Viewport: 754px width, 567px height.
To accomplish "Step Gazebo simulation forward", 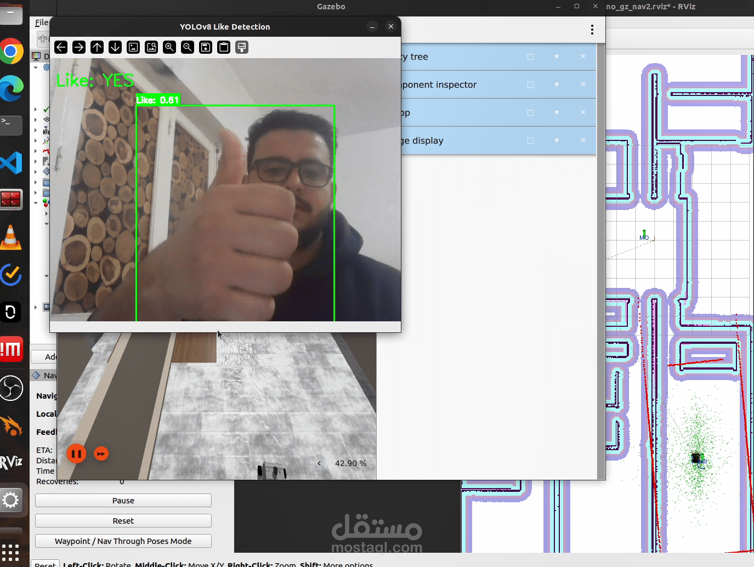I will 101,453.
